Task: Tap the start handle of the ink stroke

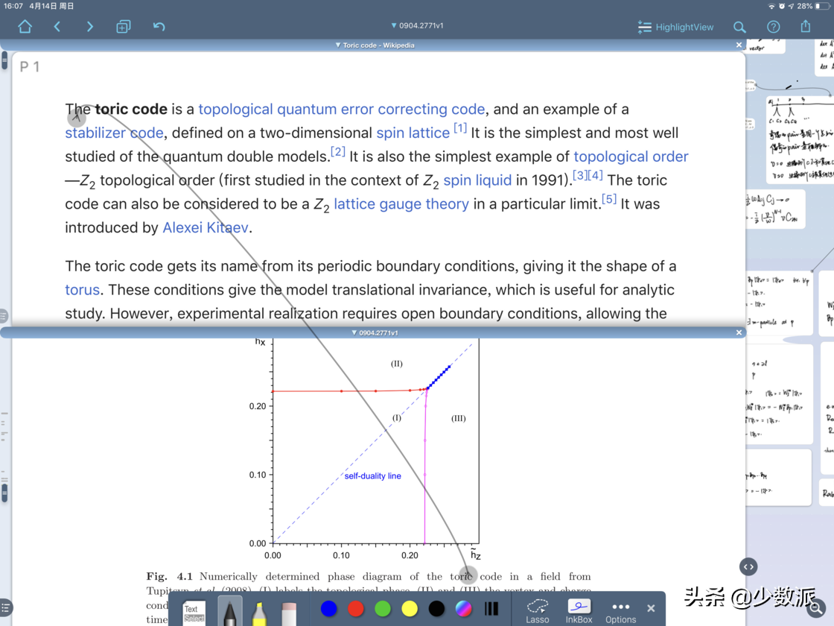Action: [77, 118]
